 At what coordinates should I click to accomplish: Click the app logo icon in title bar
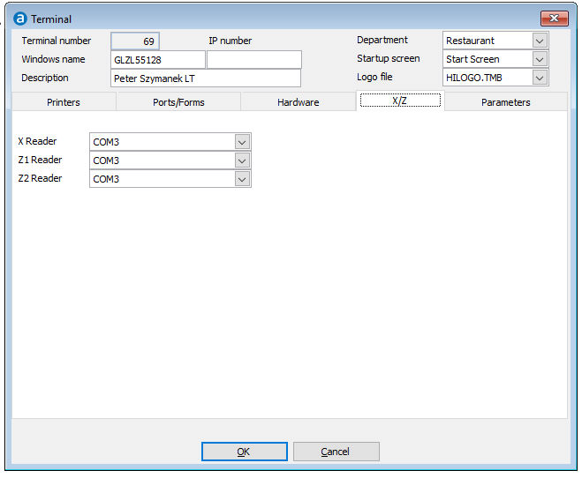[x=19, y=19]
